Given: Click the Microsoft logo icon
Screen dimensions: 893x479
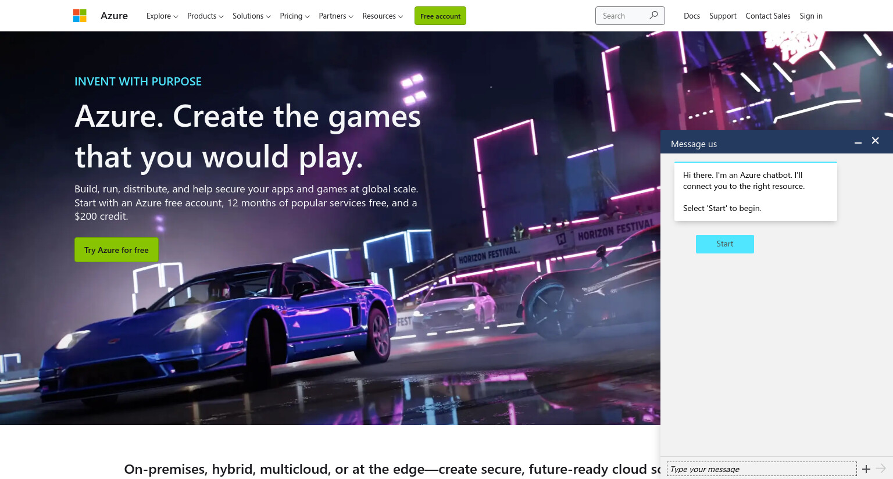Looking at the screenshot, I should (x=80, y=16).
